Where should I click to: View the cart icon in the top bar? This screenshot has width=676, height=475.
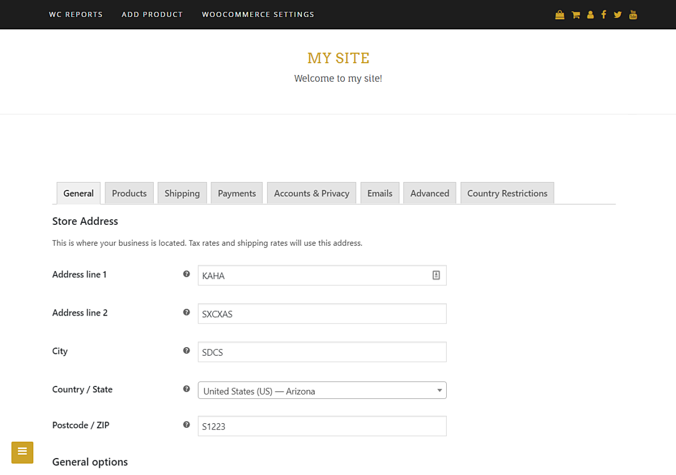coord(576,14)
